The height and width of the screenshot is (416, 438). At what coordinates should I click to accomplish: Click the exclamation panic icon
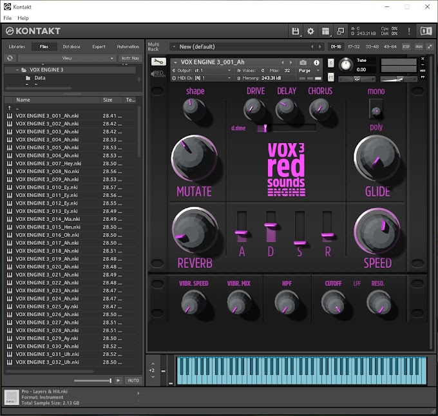(x=409, y=32)
